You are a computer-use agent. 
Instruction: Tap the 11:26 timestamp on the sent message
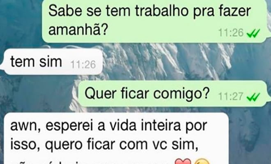(x=231, y=33)
